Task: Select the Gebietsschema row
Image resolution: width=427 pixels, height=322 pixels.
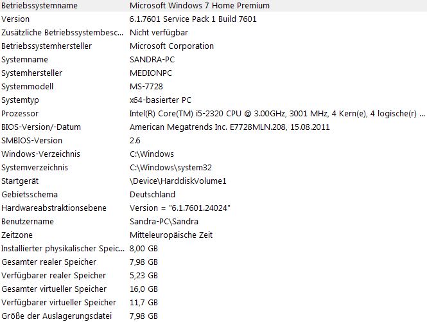Action: coord(30,195)
